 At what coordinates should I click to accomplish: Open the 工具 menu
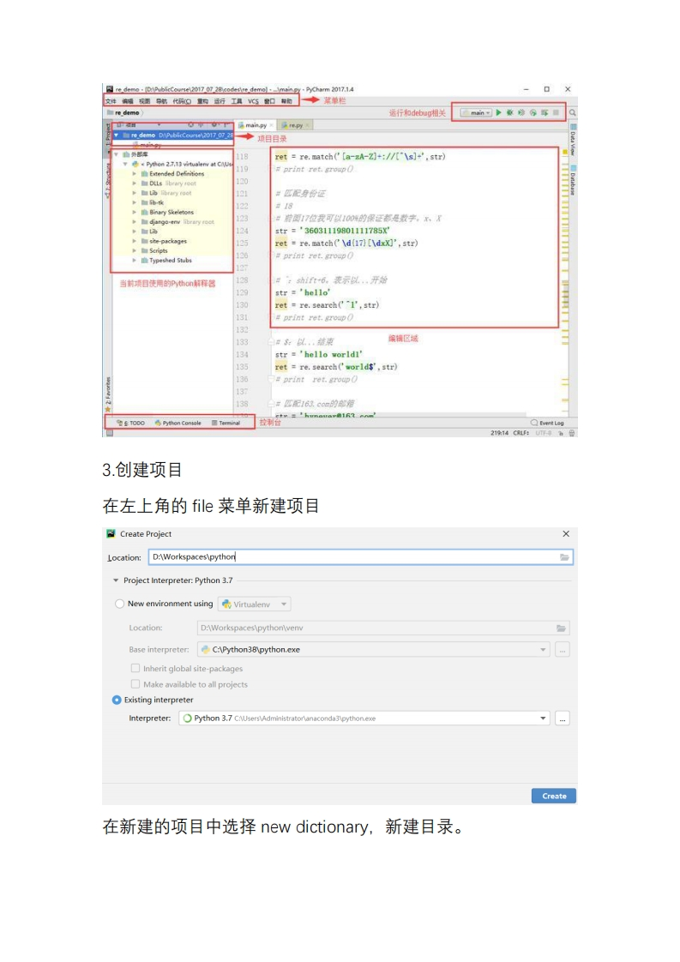pos(237,101)
